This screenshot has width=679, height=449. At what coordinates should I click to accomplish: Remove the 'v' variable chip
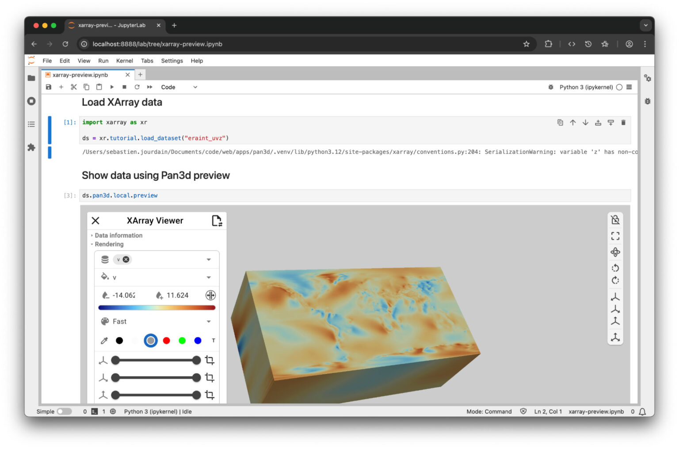[127, 259]
